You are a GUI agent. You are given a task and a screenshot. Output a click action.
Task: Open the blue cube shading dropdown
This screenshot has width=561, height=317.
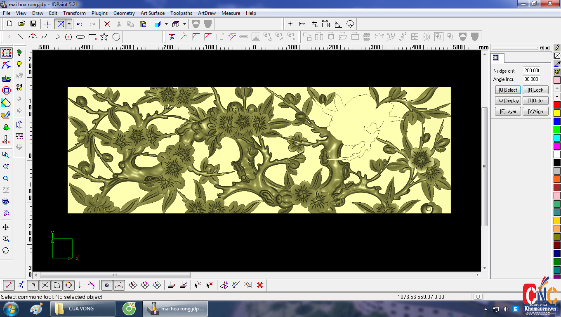[x=166, y=24]
